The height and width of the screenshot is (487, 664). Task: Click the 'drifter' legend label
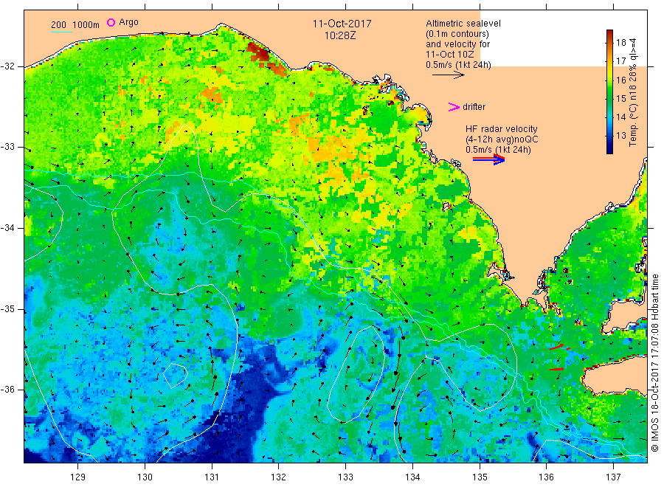point(474,107)
